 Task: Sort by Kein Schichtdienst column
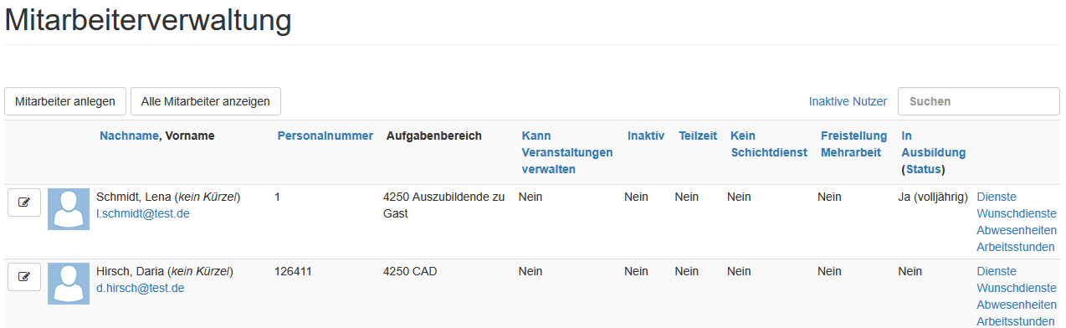tap(769, 144)
